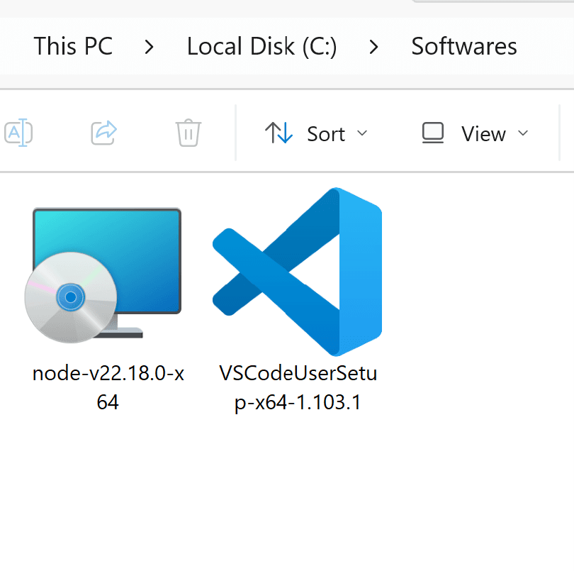Click the Sort text label
Image resolution: width=574 pixels, height=571 pixels.
coord(326,134)
